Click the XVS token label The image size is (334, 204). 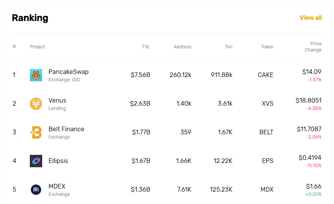(x=267, y=103)
